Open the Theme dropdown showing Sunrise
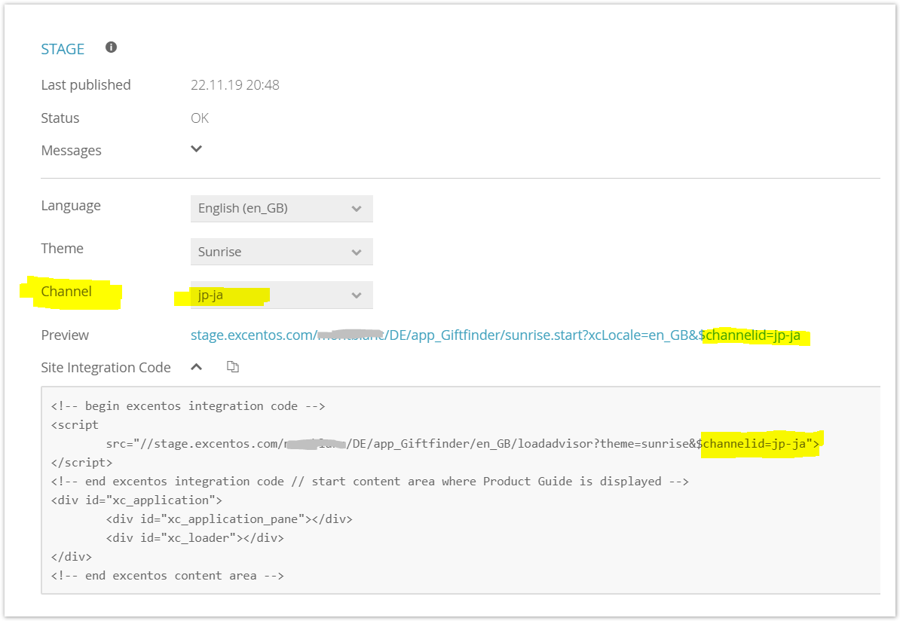The image size is (900, 621). [281, 252]
